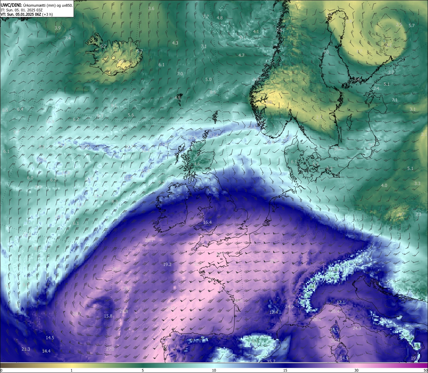Click the map value 21.3
Image resolution: width=428 pixels, height=373 pixels.
(x=26, y=349)
